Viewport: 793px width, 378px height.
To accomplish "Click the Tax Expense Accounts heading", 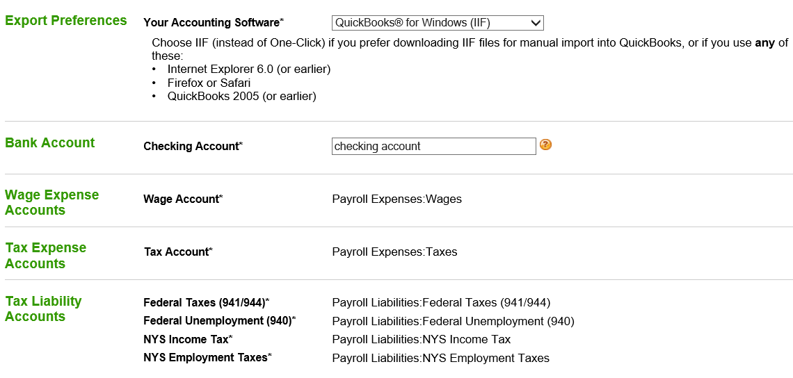I will tap(45, 256).
